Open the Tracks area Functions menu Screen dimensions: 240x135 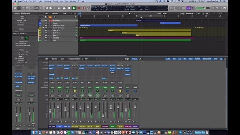coord(55,13)
